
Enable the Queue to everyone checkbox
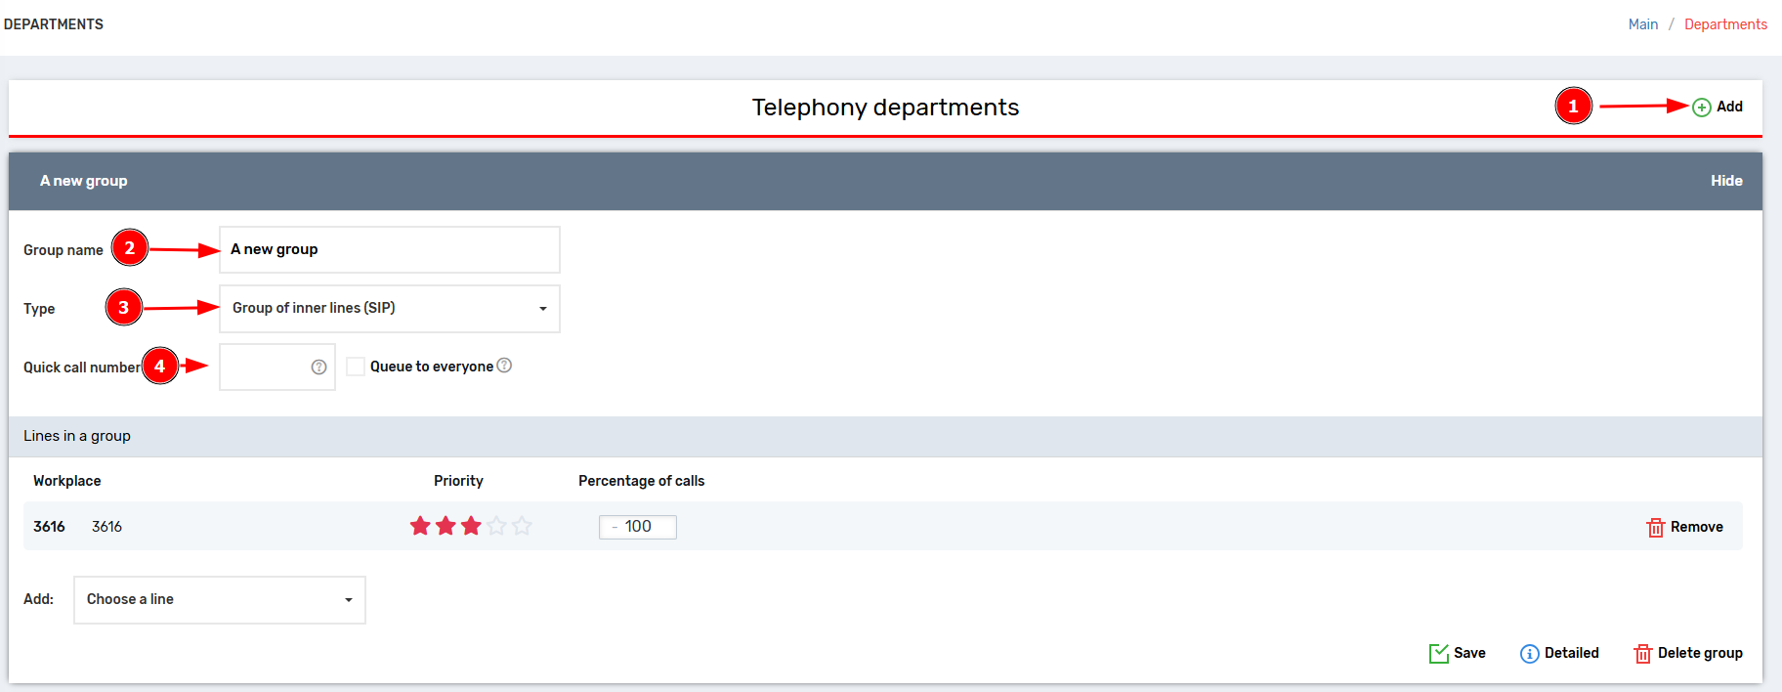point(356,367)
